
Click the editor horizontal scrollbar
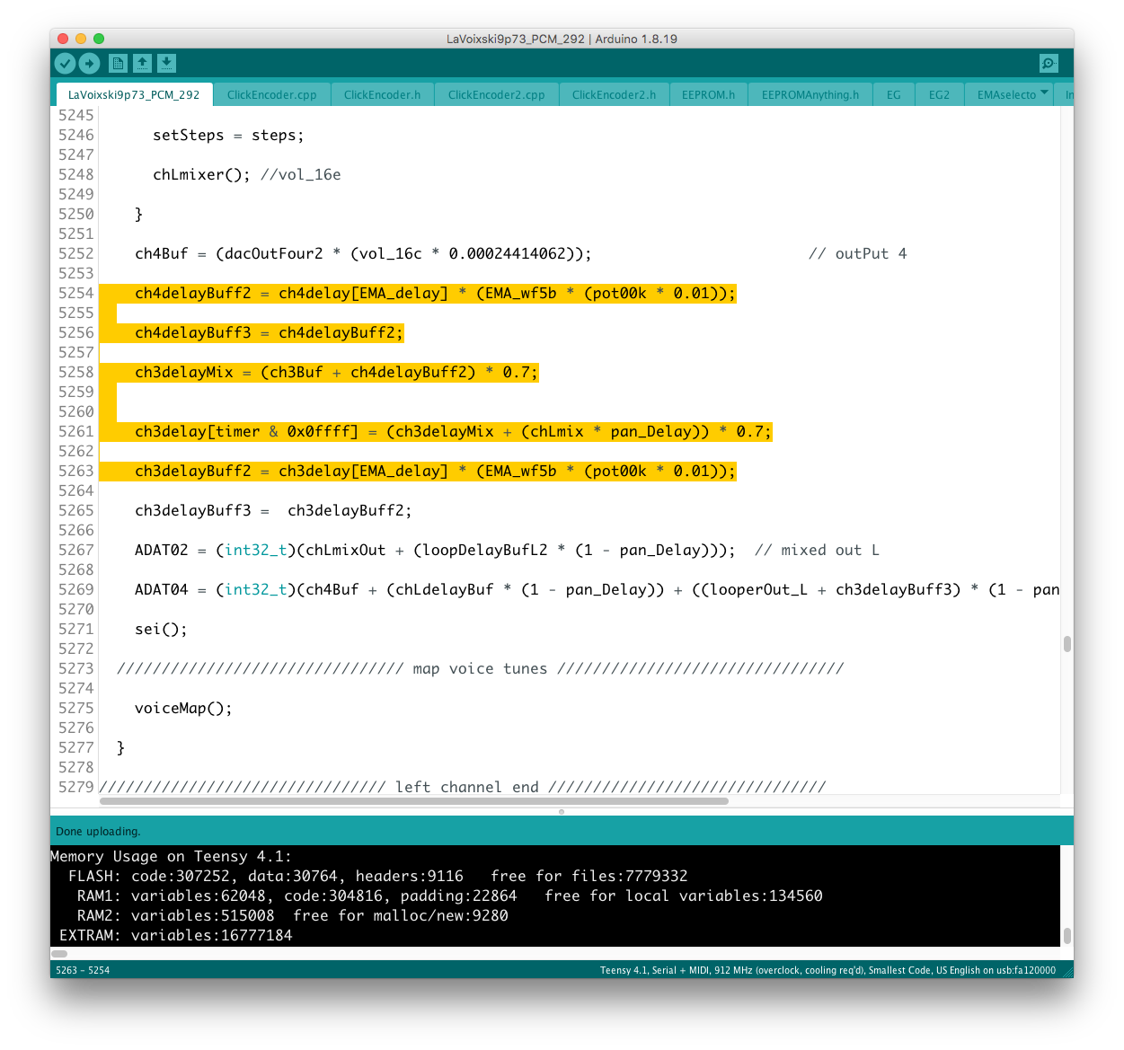[413, 800]
